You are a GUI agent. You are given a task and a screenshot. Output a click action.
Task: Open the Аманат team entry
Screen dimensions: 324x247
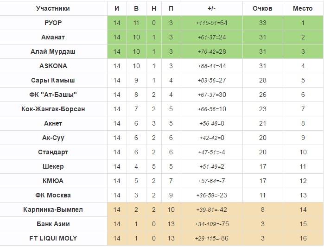pos(53,37)
